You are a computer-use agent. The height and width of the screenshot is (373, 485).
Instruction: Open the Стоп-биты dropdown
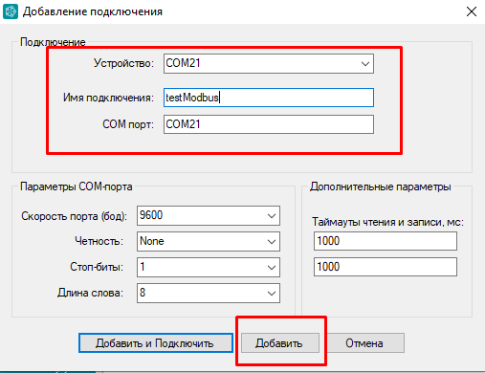(209, 267)
